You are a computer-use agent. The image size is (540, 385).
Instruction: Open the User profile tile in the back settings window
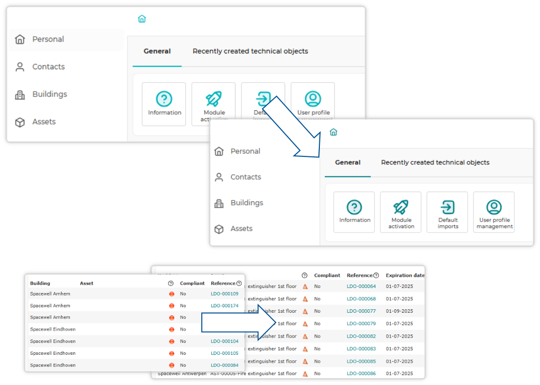pyautogui.click(x=313, y=101)
